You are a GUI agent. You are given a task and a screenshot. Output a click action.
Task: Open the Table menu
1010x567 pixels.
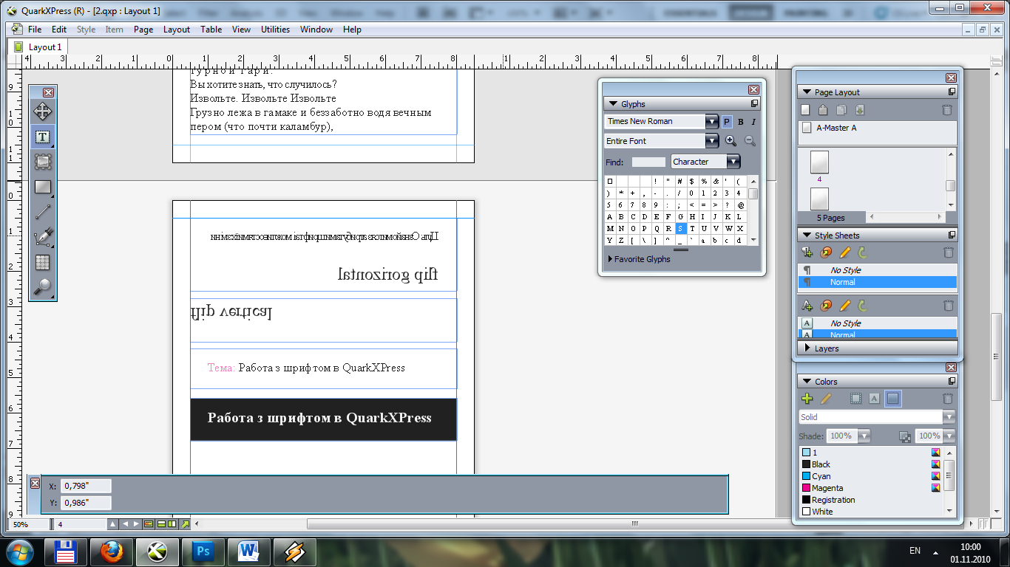pyautogui.click(x=211, y=30)
